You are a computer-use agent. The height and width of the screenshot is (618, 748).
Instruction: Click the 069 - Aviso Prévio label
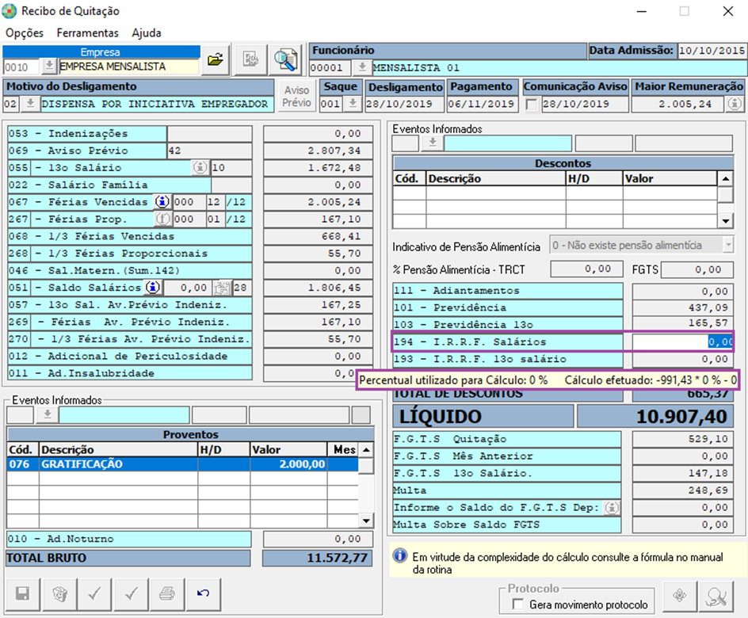tap(87, 151)
